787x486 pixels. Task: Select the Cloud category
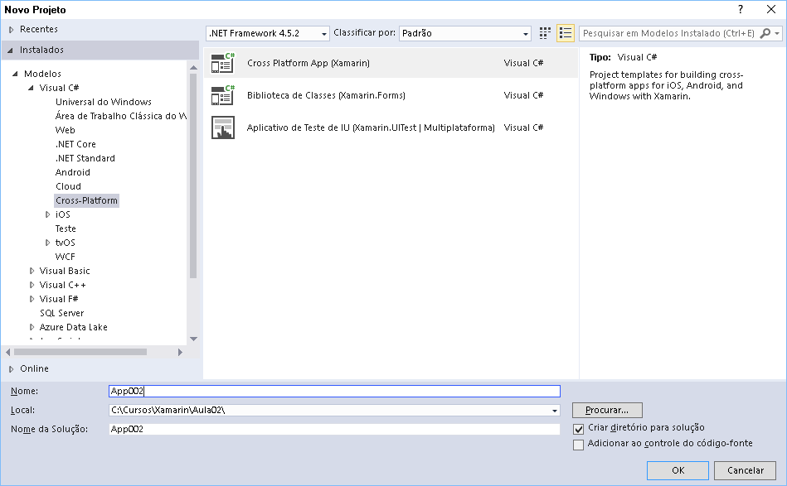tap(68, 186)
